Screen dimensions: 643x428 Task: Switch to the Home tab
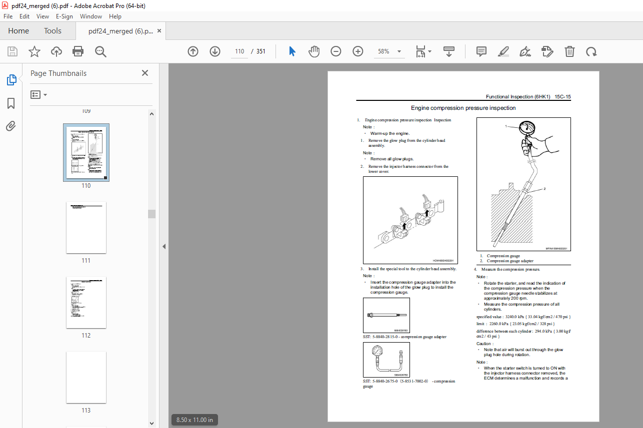(18, 30)
